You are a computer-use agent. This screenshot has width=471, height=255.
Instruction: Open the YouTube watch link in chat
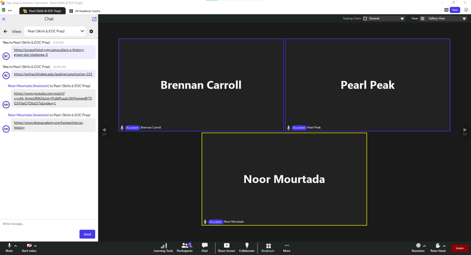pos(53,98)
